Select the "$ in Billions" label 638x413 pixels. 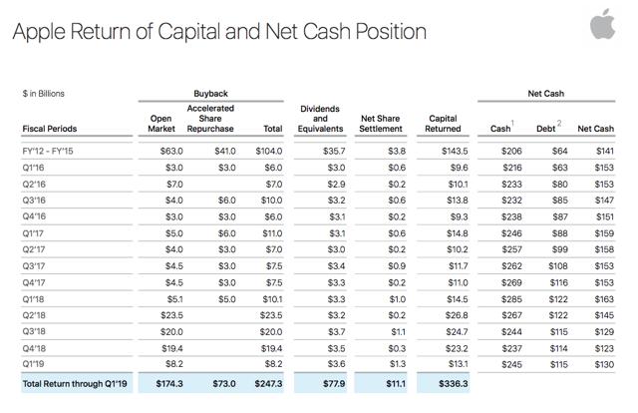tap(45, 93)
